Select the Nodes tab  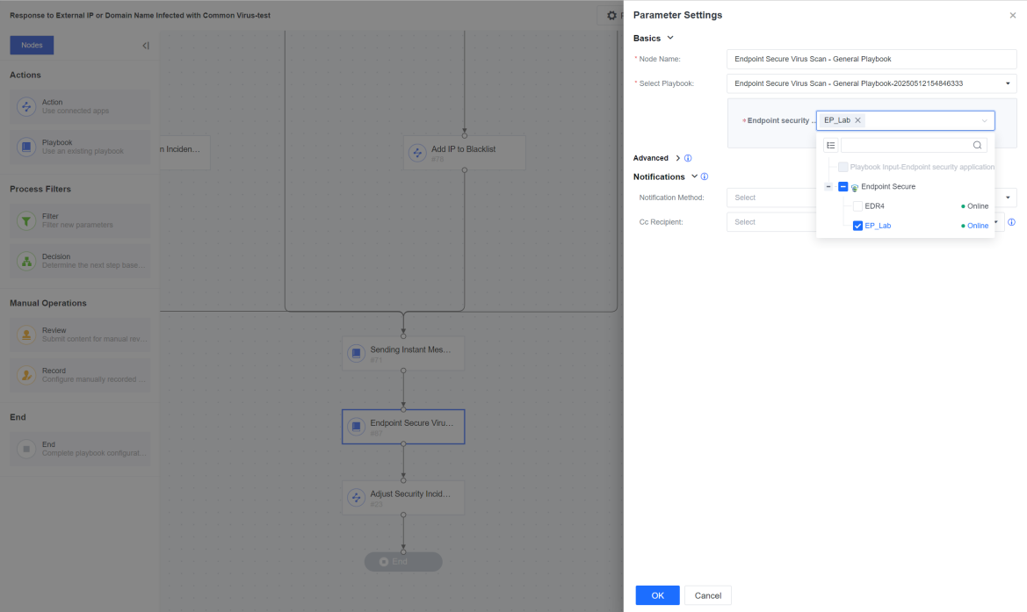[32, 45]
